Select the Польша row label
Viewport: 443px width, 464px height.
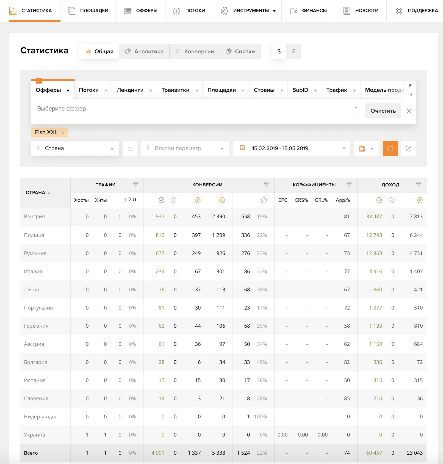pyautogui.click(x=34, y=235)
